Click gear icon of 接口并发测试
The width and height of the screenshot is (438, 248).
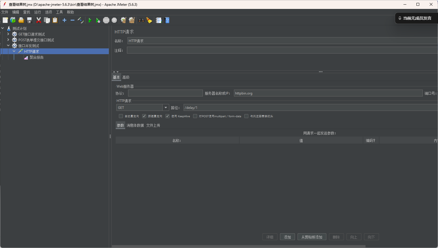[x=14, y=46]
